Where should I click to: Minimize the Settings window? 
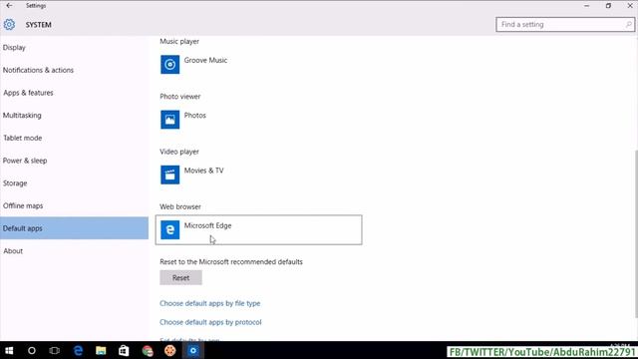pyautogui.click(x=587, y=6)
